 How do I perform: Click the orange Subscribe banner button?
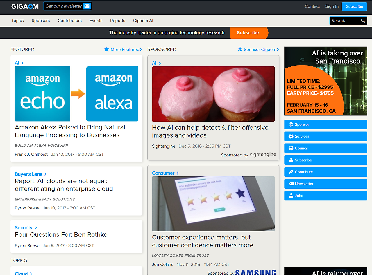(x=249, y=33)
